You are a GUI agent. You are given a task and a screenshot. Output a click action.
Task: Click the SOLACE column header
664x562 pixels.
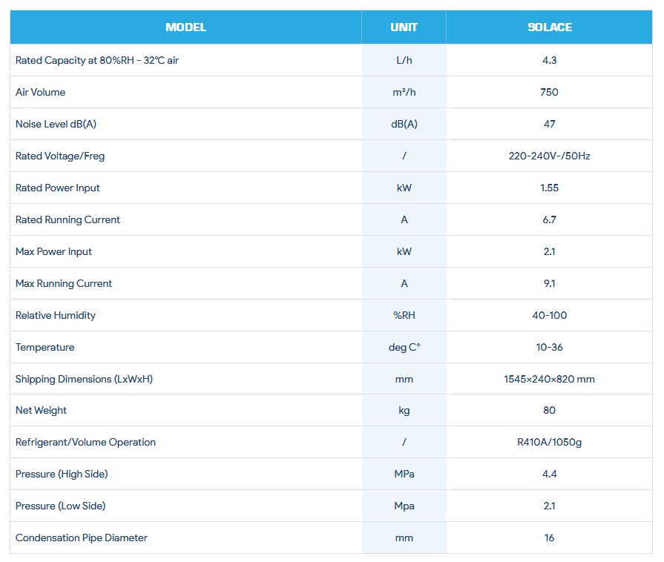coord(549,27)
